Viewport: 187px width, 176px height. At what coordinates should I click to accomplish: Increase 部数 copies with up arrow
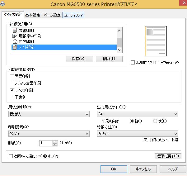click(55, 142)
